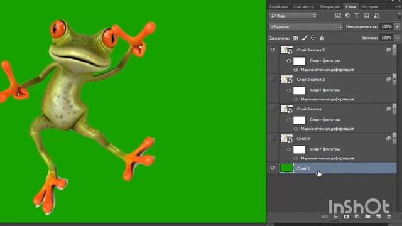Image resolution: width=402 pixels, height=226 pixels.
Task: Select layer name Слой 0
Action: pyautogui.click(x=303, y=138)
